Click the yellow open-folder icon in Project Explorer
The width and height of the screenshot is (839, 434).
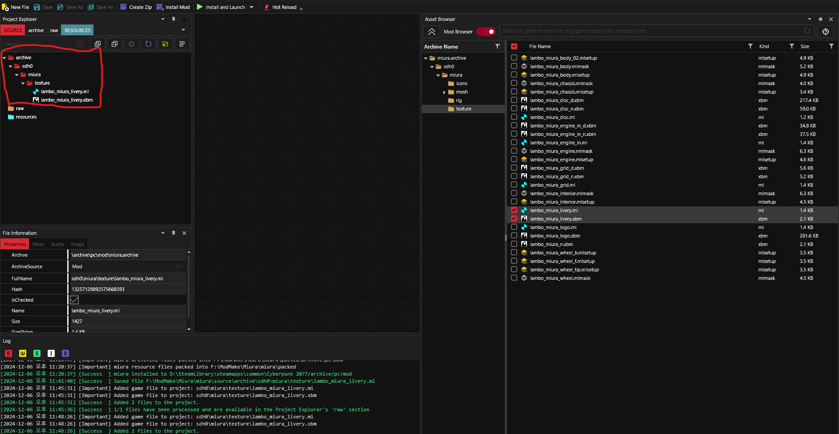click(165, 44)
